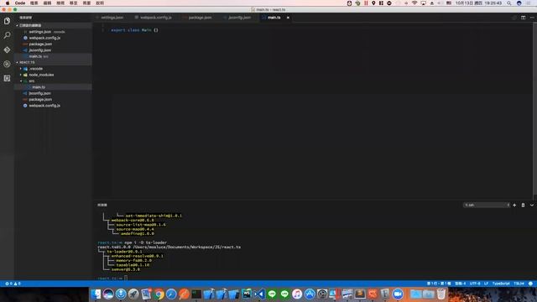Open the terminal shell selector dropdown

coord(487,205)
